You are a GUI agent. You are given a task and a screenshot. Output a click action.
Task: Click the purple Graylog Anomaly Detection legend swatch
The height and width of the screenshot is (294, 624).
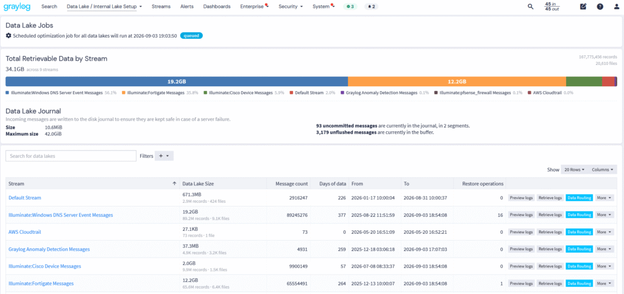342,93
